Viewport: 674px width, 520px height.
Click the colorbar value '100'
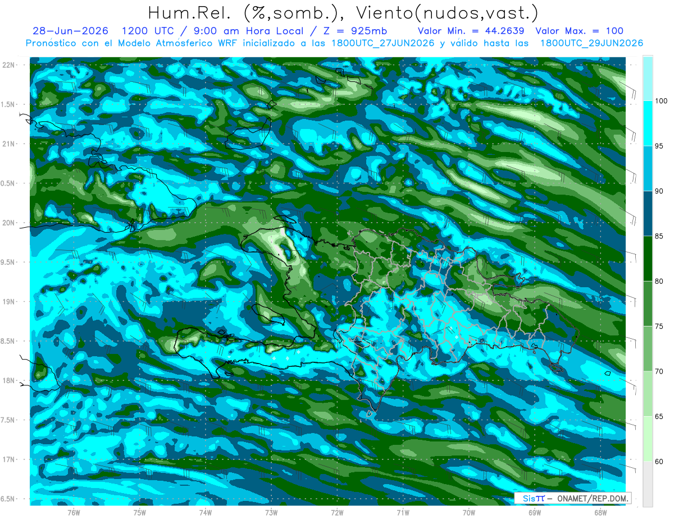click(x=662, y=101)
